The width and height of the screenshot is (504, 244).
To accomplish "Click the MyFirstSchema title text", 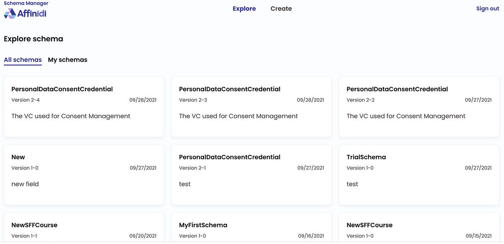I will [x=203, y=225].
